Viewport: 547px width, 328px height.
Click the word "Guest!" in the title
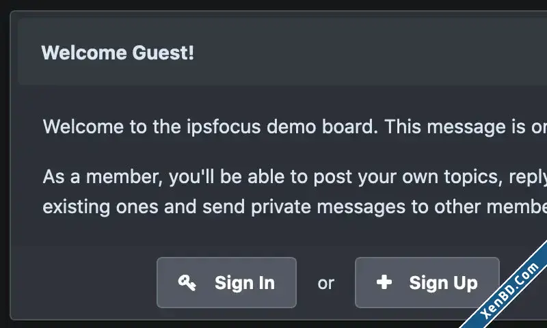(163, 53)
